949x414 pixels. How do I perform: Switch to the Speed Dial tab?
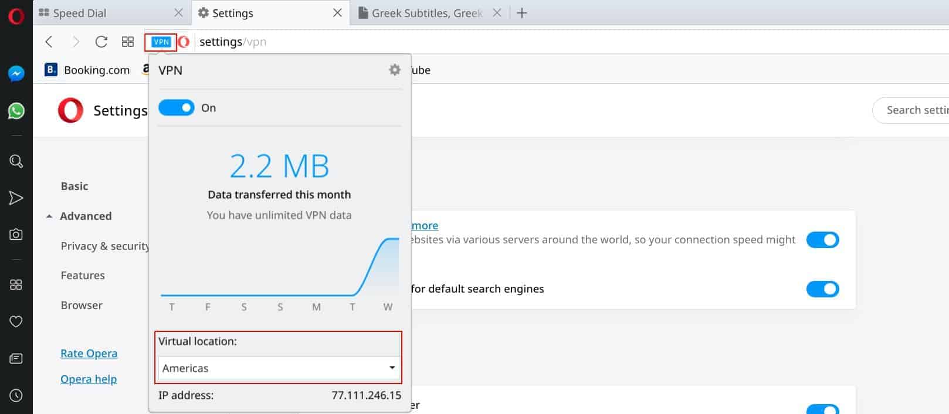point(111,13)
